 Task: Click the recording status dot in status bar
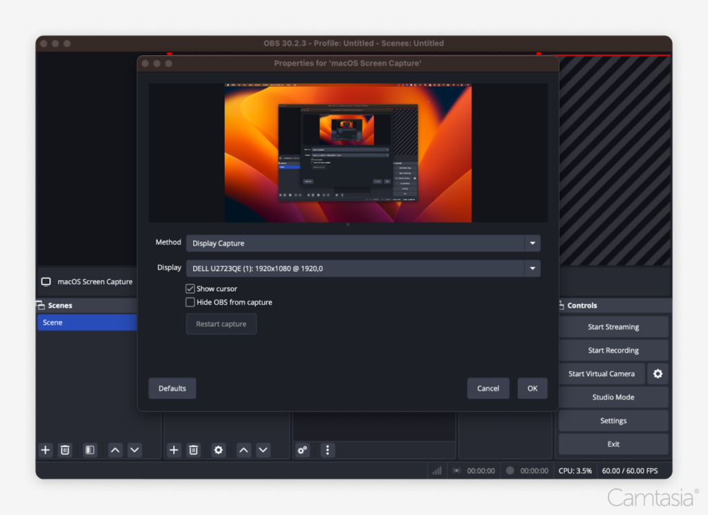click(x=510, y=470)
